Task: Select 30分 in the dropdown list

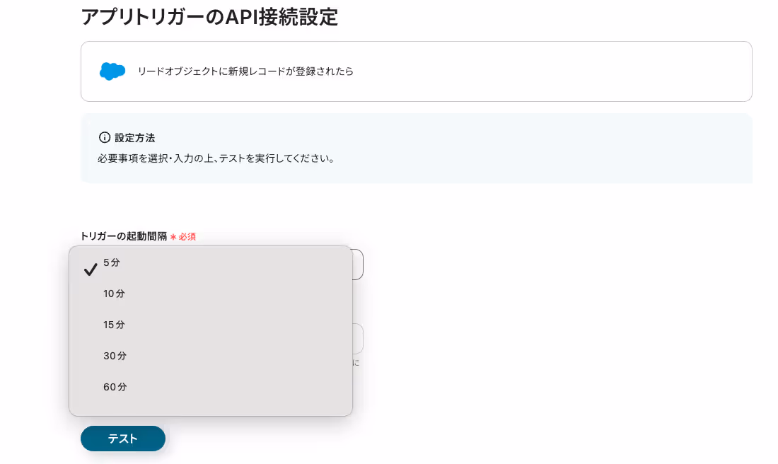Action: (x=210, y=356)
